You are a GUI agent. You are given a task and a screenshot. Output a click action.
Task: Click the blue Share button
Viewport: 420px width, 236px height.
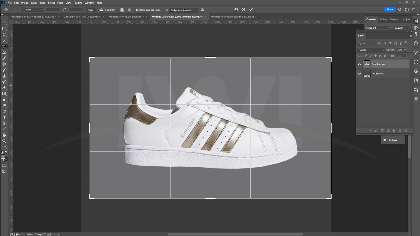tap(390, 9)
